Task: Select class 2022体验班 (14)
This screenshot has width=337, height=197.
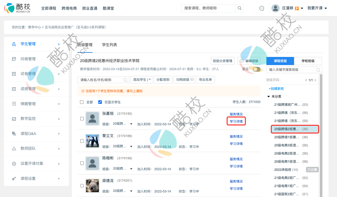Action: pyautogui.click(x=286, y=170)
